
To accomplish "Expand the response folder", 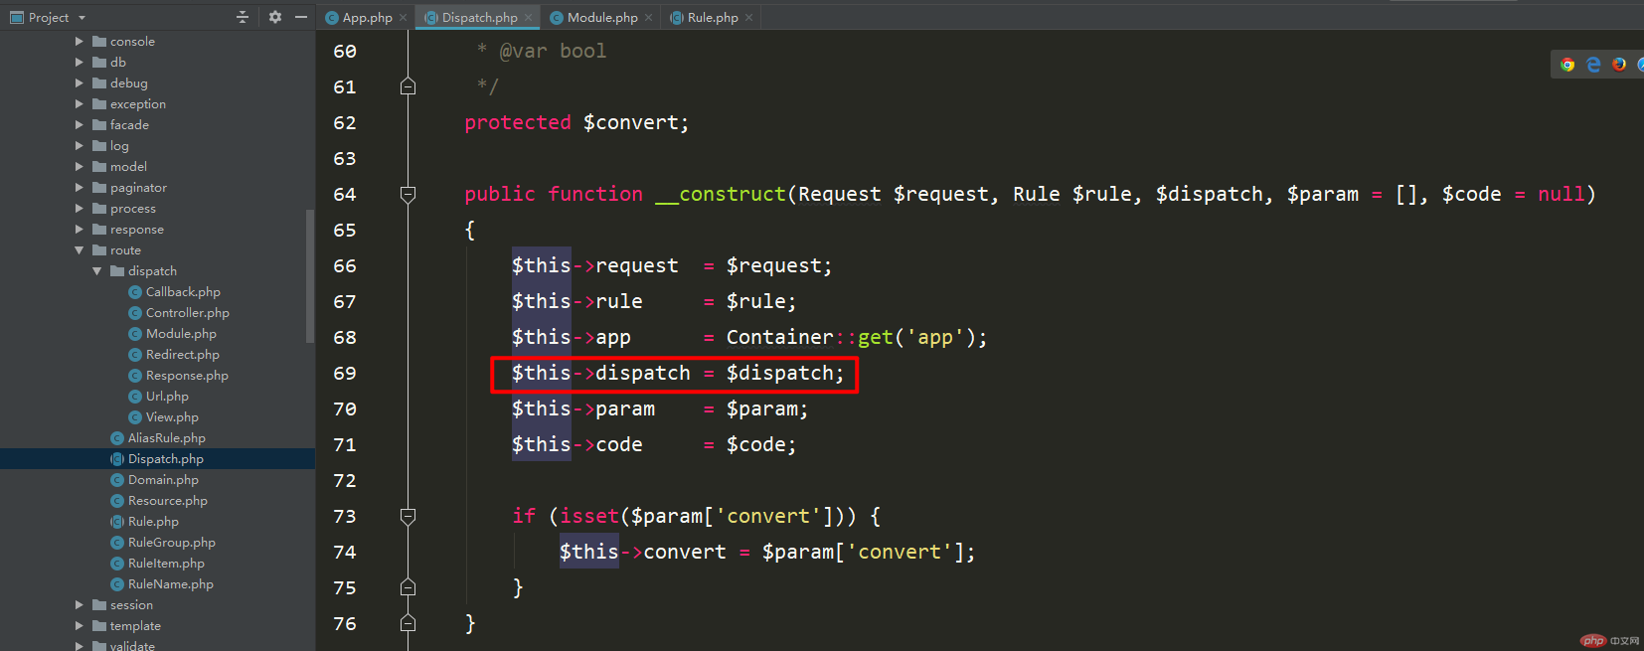I will click(80, 230).
